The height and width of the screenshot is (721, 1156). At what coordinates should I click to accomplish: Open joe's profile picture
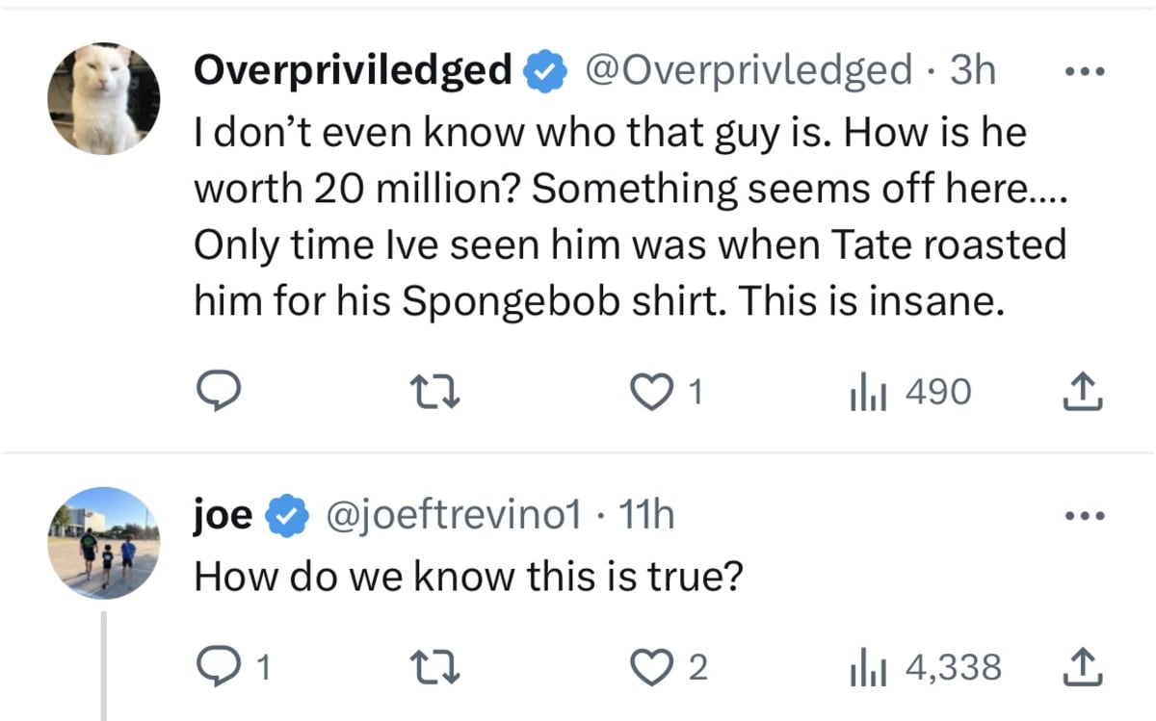click(104, 541)
